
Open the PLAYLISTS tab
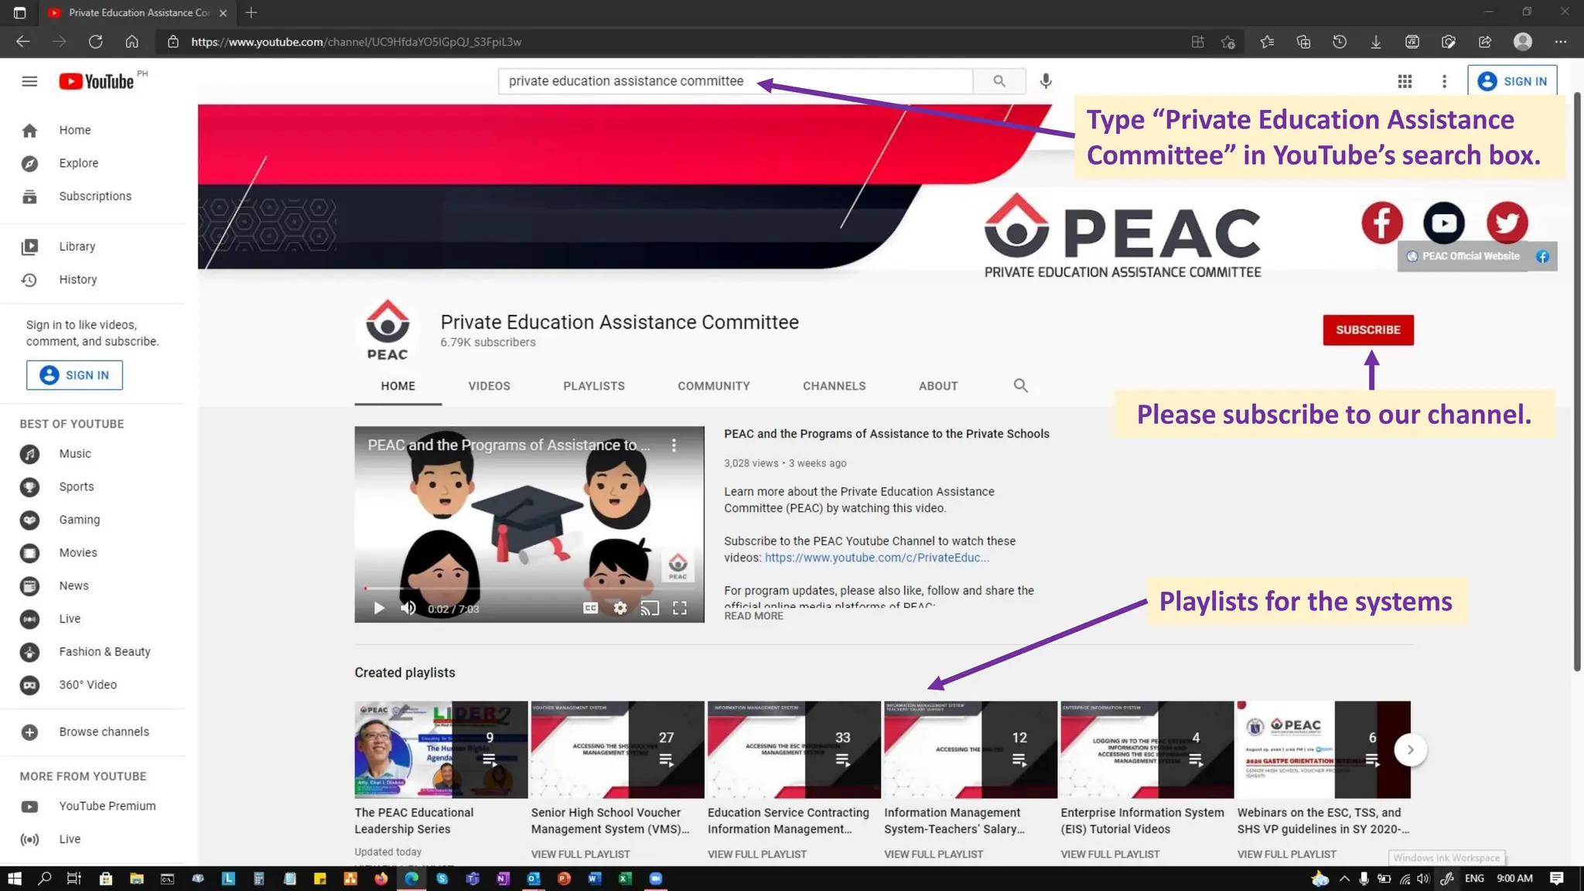[x=593, y=386]
